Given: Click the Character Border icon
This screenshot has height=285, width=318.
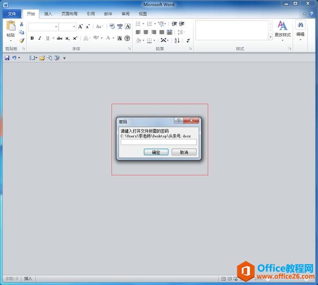Looking at the screenshot, I should [128, 26].
